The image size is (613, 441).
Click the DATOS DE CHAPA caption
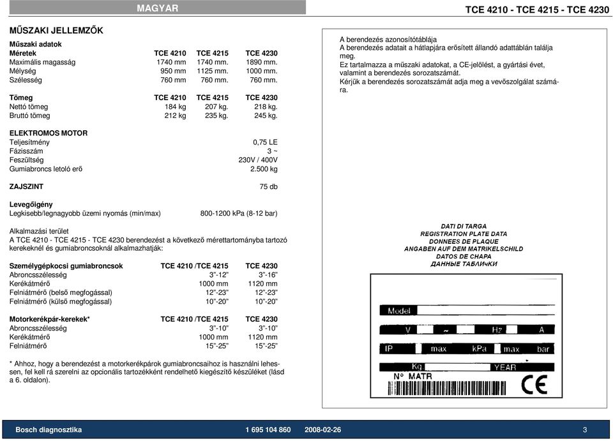click(x=464, y=257)
